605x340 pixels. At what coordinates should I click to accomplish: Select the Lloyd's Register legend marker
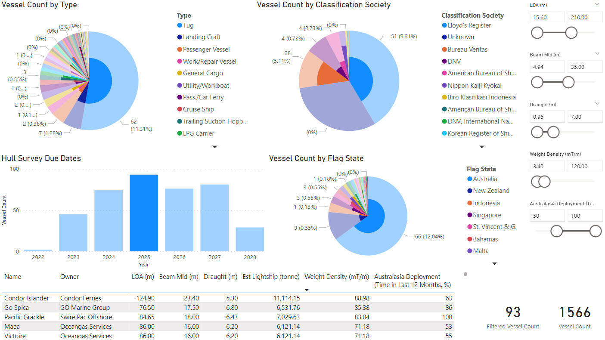coord(444,26)
